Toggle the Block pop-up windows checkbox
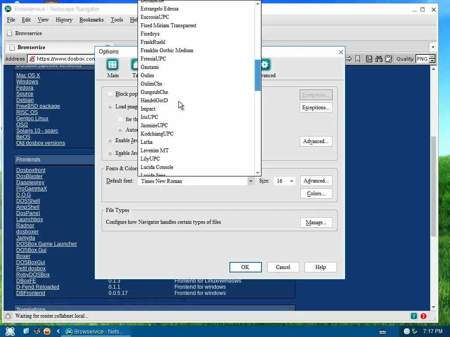The width and height of the screenshot is (450, 337). coord(110,94)
